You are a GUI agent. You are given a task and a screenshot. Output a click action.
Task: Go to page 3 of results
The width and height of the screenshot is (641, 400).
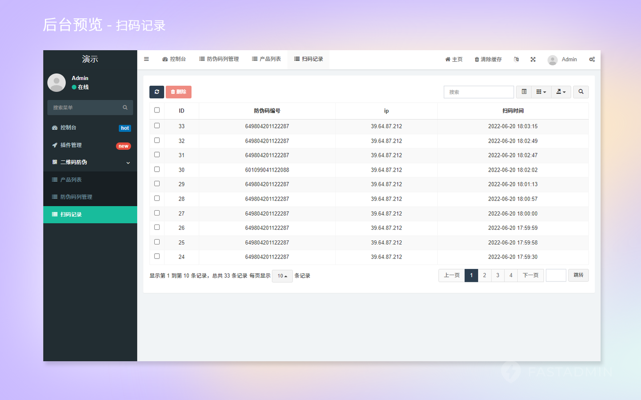coord(497,276)
